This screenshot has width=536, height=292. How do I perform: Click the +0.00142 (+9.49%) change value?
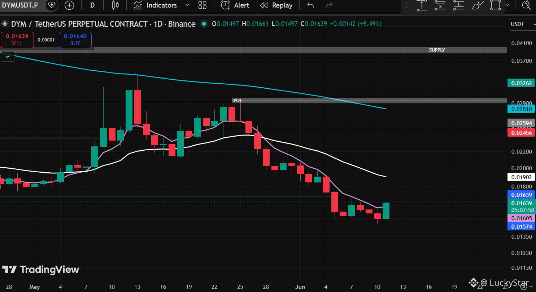(356, 24)
